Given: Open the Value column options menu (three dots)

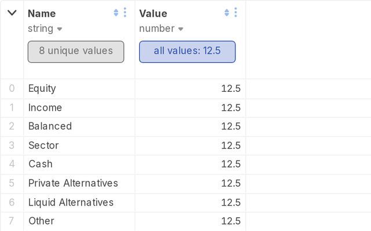Looking at the screenshot, I should [x=235, y=13].
